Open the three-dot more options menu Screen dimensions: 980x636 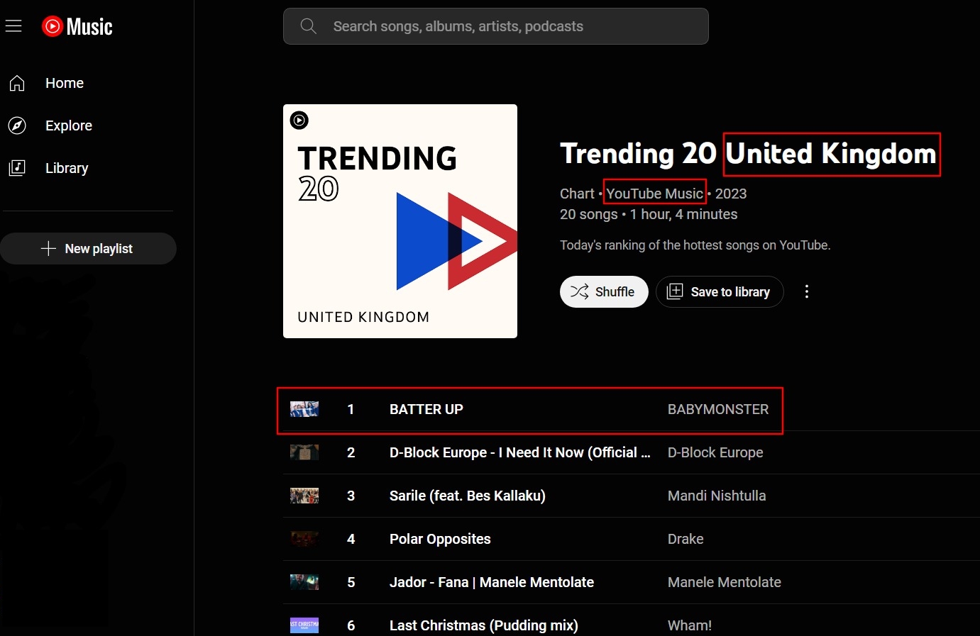(x=807, y=291)
